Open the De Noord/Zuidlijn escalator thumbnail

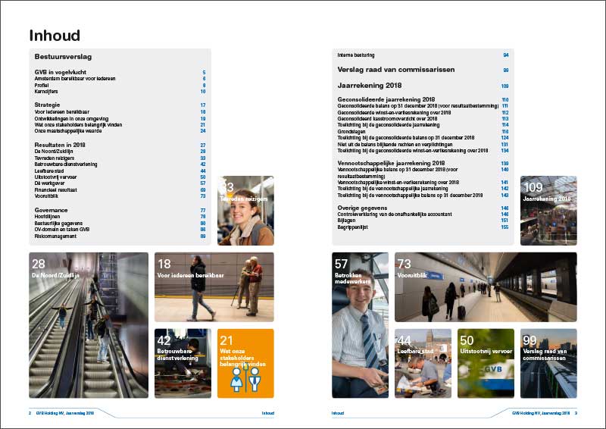click(88, 324)
